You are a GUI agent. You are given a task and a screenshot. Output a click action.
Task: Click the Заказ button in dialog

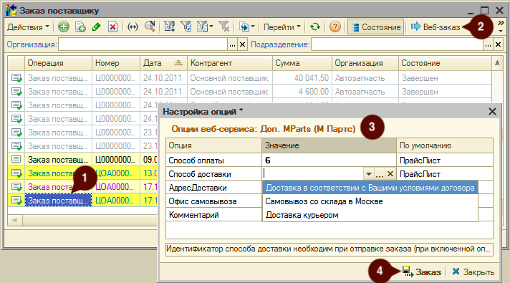pyautogui.click(x=421, y=272)
